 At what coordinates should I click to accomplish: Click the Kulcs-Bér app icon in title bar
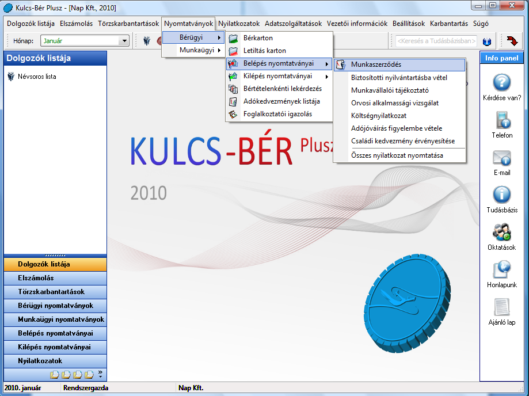tap(7, 7)
